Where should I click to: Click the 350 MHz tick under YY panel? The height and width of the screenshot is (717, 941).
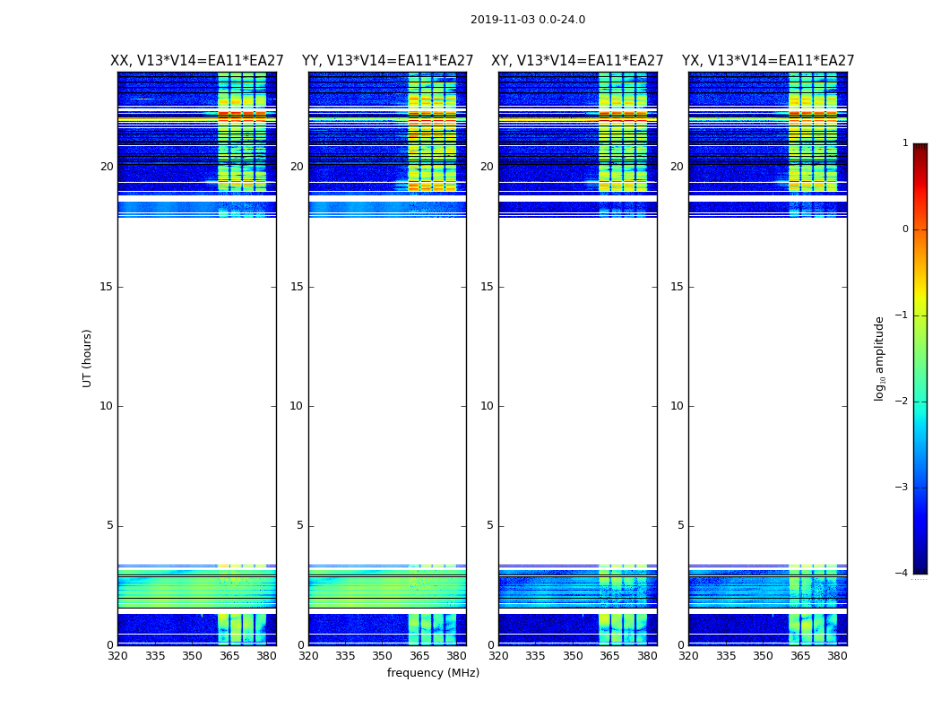pyautogui.click(x=383, y=656)
